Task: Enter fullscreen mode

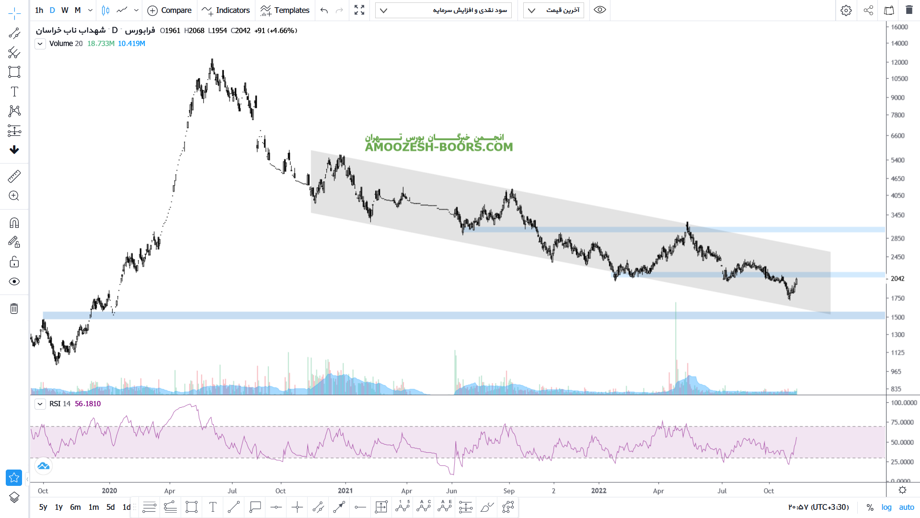Action: tap(359, 10)
